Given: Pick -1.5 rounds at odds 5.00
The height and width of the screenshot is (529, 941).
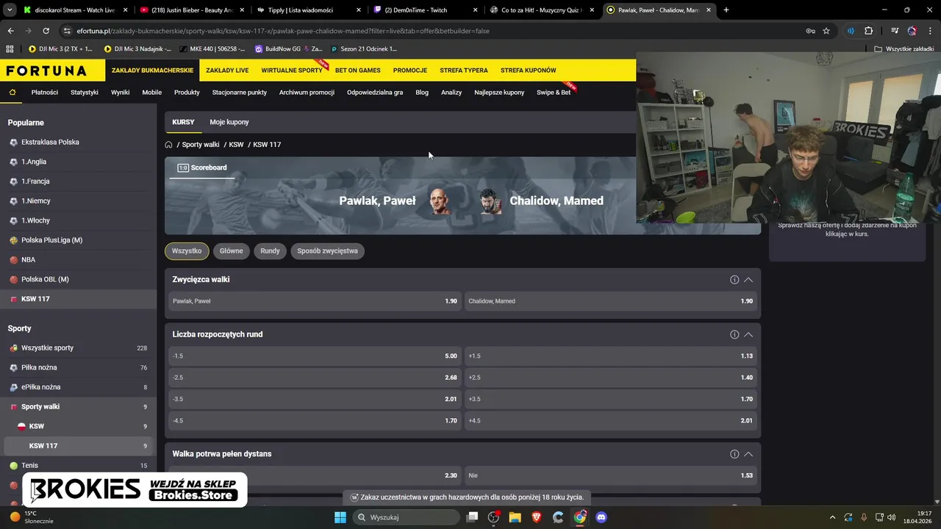Looking at the screenshot, I should tap(315, 356).
